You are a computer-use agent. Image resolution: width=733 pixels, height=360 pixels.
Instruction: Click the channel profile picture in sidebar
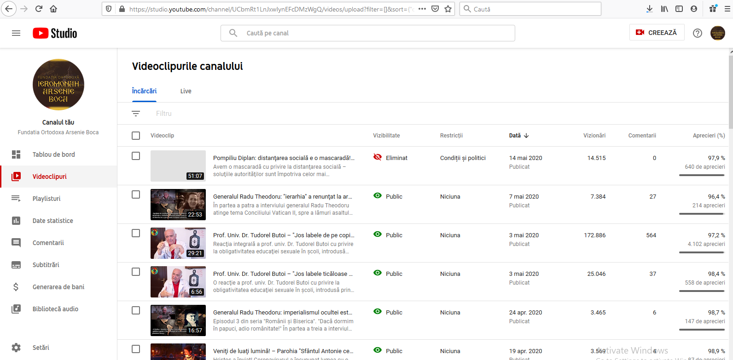pyautogui.click(x=58, y=85)
